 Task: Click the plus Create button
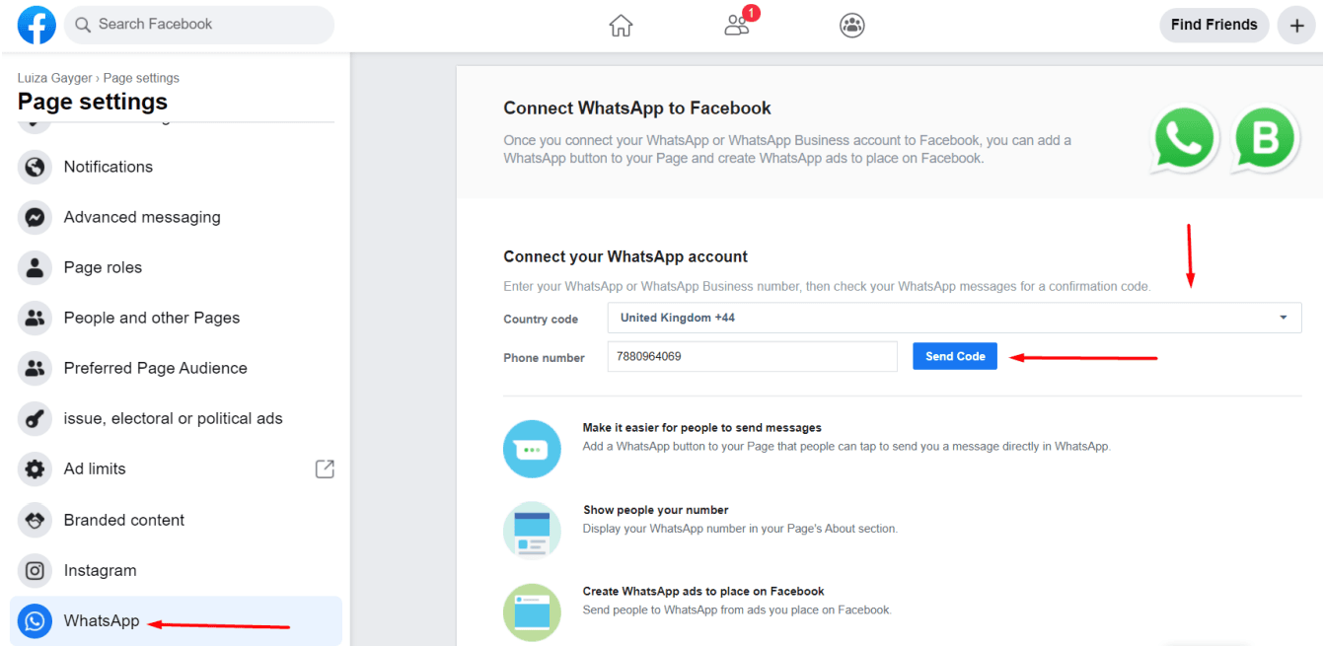[x=1296, y=26]
